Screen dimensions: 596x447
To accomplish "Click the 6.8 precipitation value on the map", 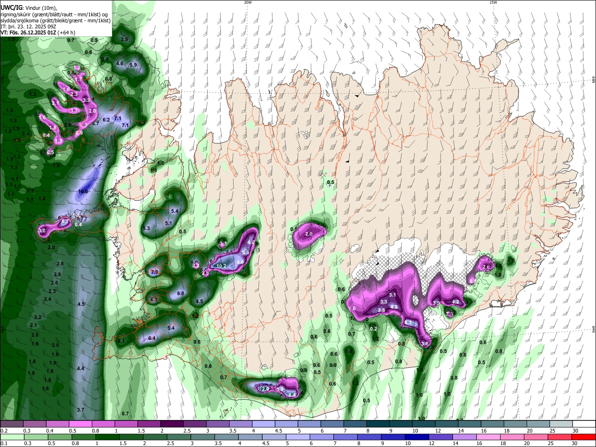I will [181, 293].
